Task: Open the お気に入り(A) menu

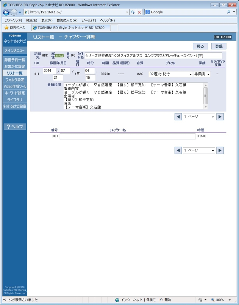Action: [x=67, y=20]
